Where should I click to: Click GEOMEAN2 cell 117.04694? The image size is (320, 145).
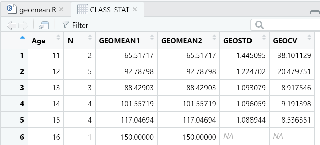(188, 120)
